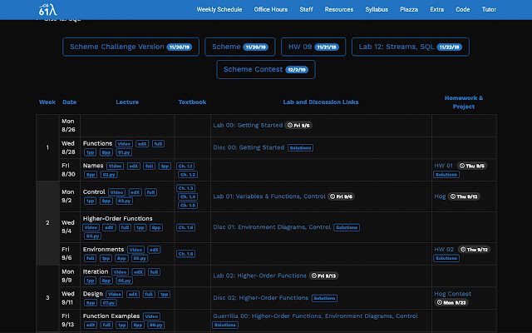Download 05.py from Environments lecture

point(140,259)
